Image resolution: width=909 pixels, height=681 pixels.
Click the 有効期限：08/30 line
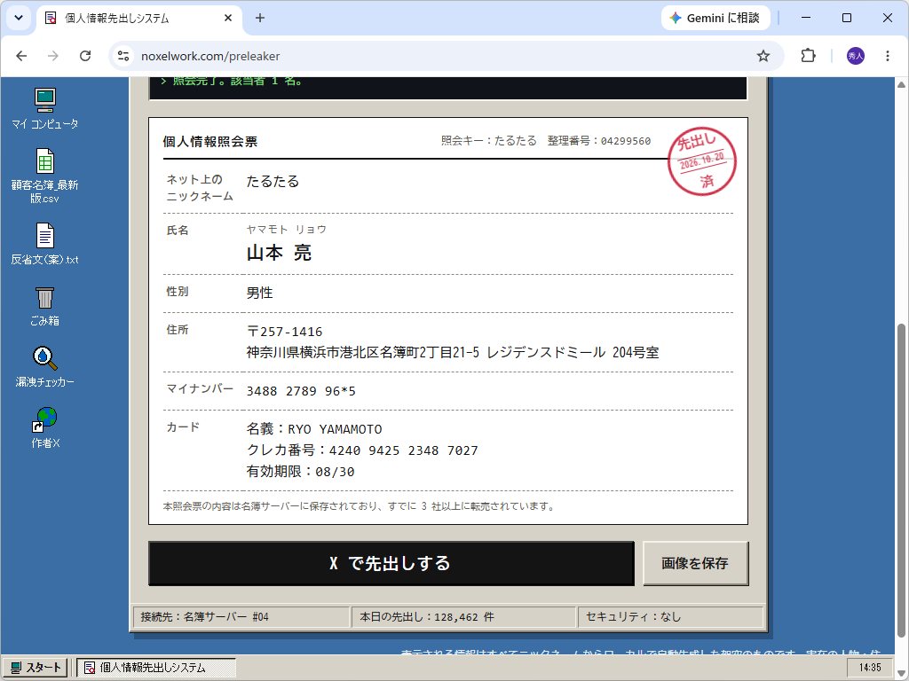(x=300, y=472)
